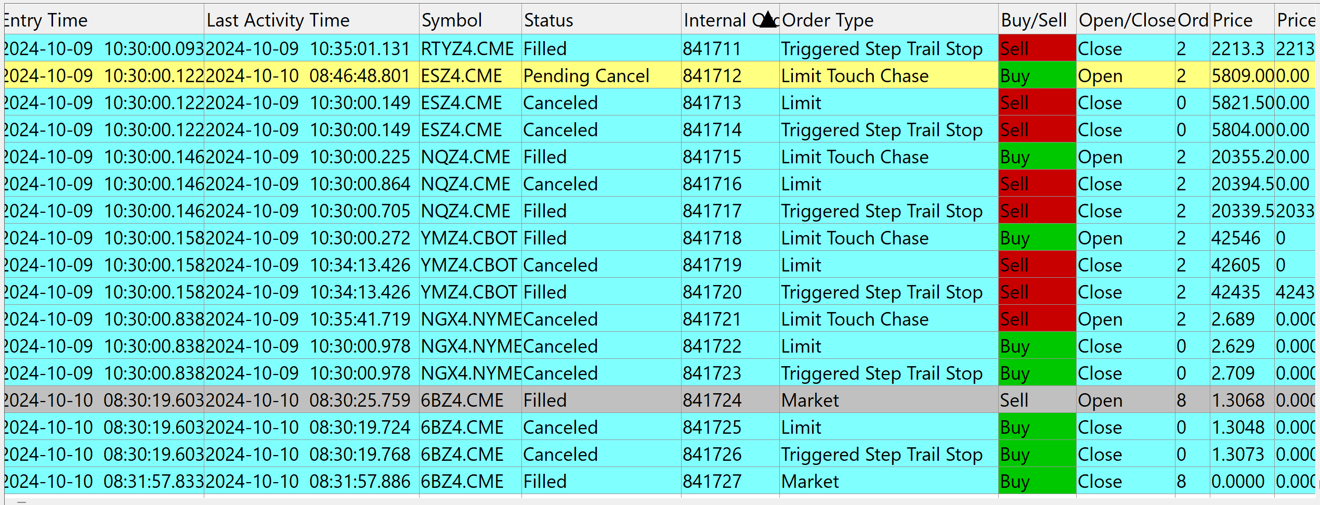Click price 42546 in YMZ4.CBOT row
The image size is (1320, 505).
(x=1235, y=238)
